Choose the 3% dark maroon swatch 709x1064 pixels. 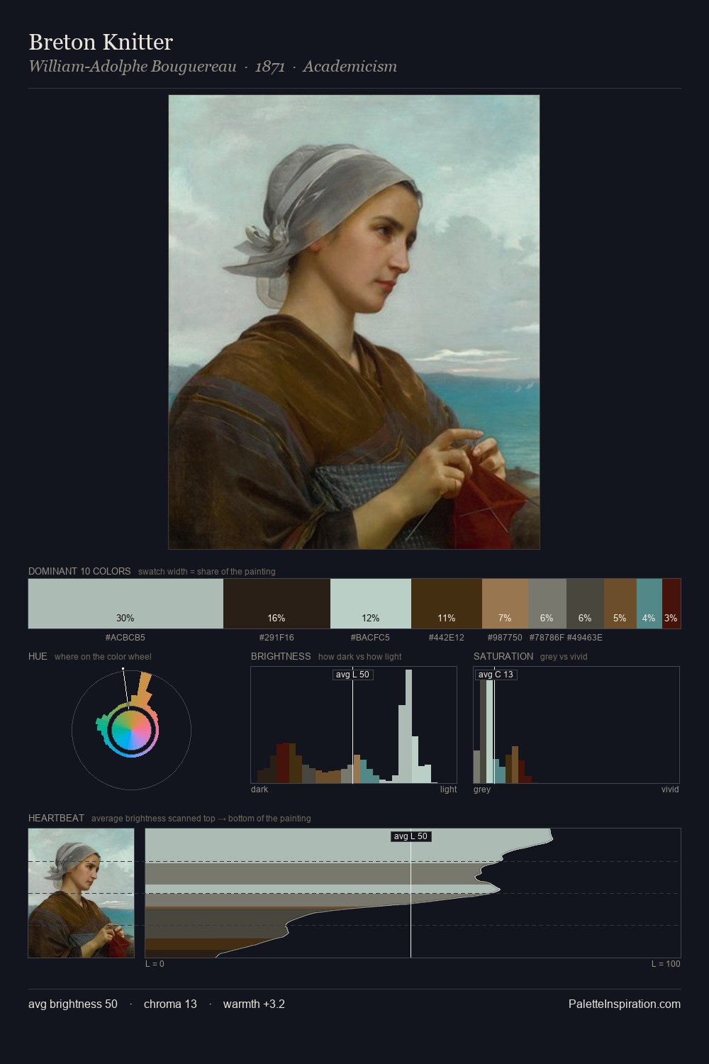coord(671,604)
